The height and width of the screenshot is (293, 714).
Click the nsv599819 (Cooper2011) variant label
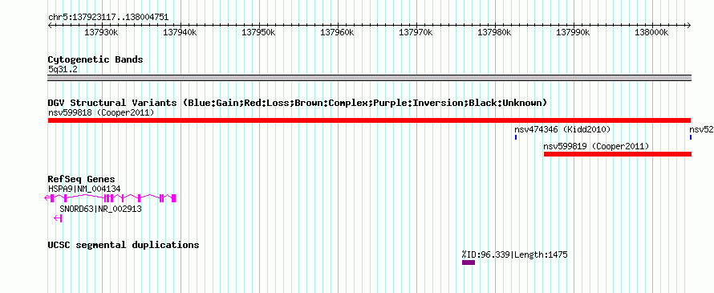click(597, 146)
